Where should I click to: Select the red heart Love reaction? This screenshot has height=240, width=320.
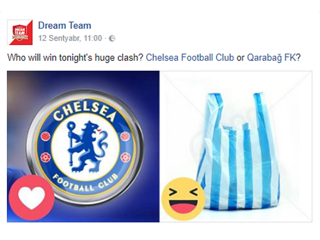[31, 197]
